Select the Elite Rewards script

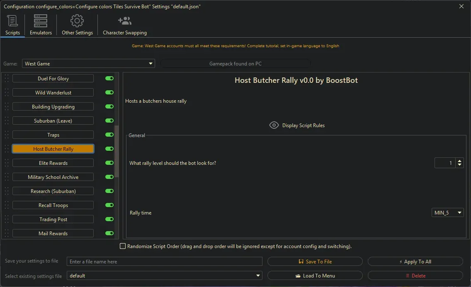pos(53,163)
